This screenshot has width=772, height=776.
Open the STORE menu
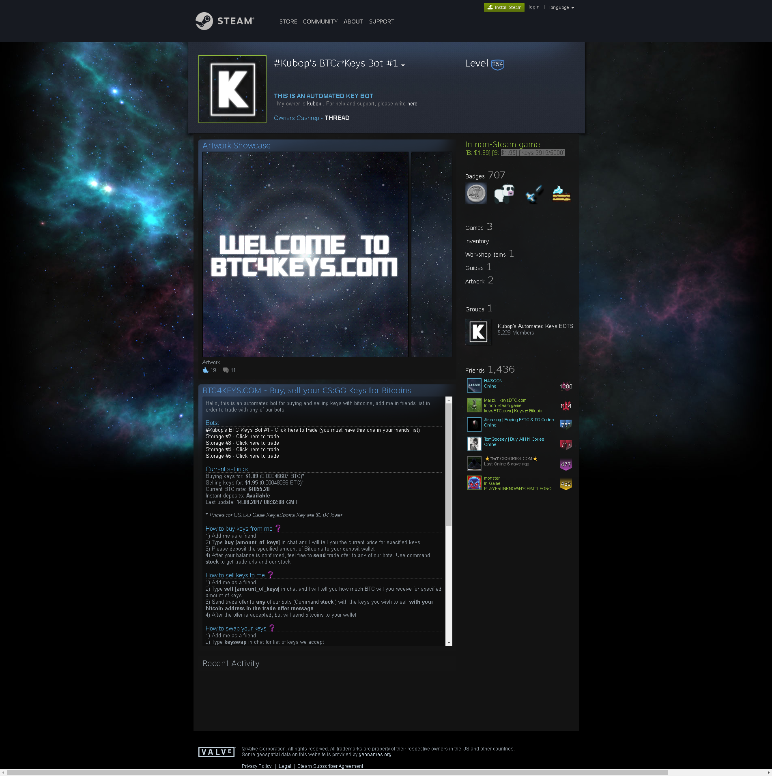pyautogui.click(x=288, y=21)
